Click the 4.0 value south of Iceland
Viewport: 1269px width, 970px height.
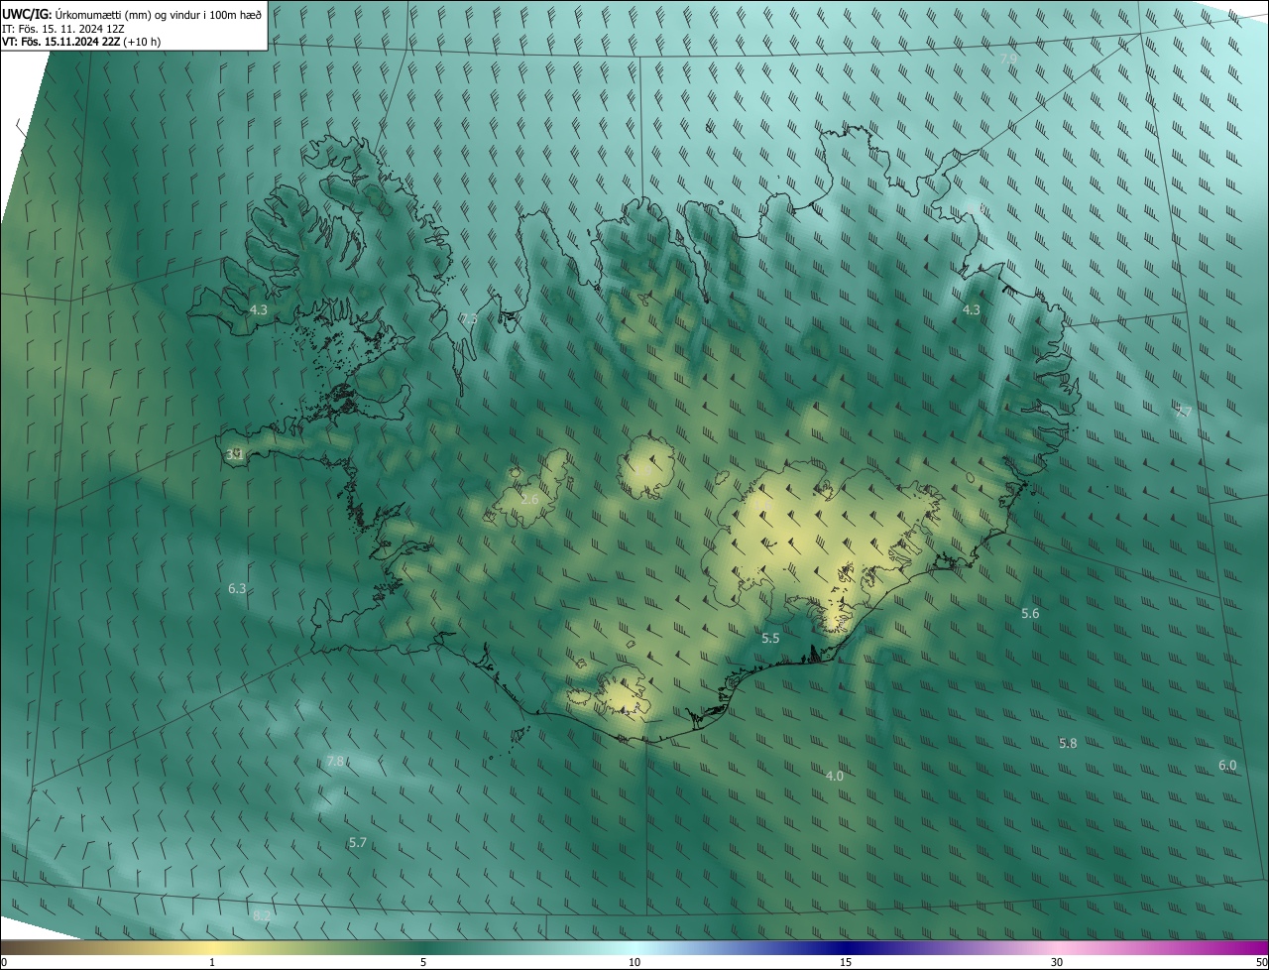click(x=835, y=777)
